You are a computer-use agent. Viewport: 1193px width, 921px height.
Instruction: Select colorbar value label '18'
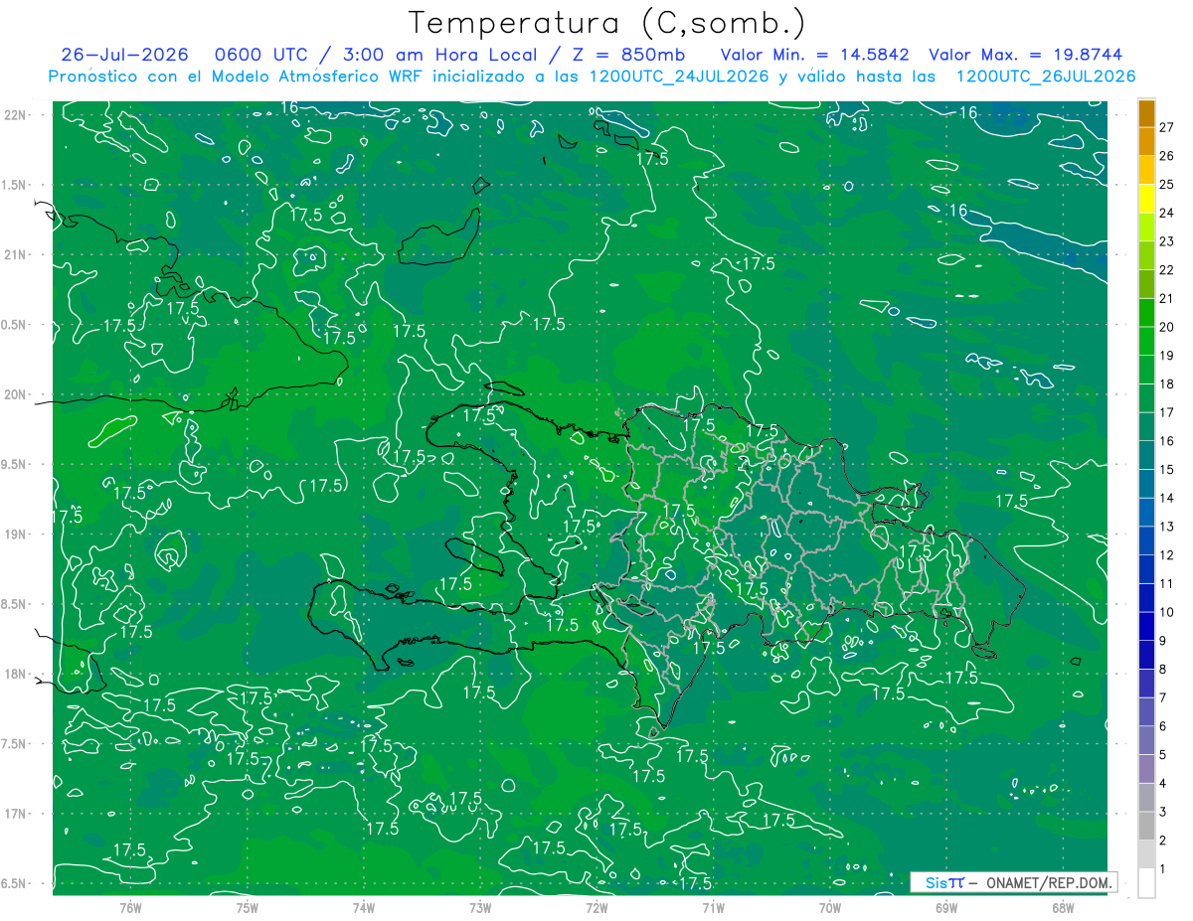tap(1167, 384)
